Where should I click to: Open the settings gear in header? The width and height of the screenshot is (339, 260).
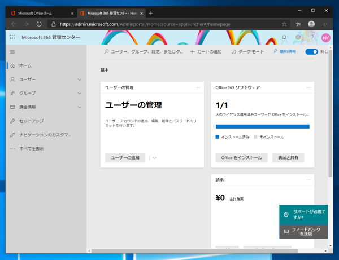[x=298, y=37]
